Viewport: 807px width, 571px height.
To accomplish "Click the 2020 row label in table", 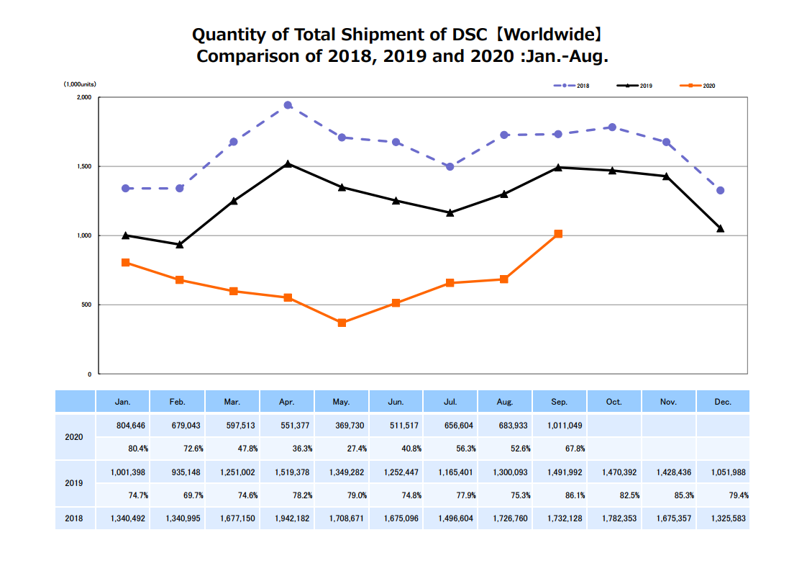I will 74,437.
